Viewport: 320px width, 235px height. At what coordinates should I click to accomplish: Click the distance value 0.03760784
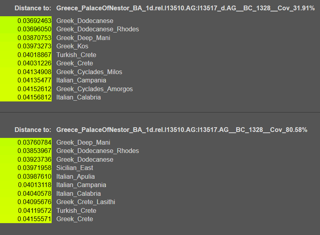(34, 143)
